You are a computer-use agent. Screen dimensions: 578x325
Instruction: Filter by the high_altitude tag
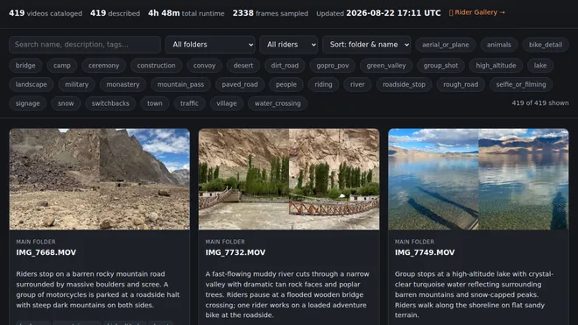click(496, 66)
